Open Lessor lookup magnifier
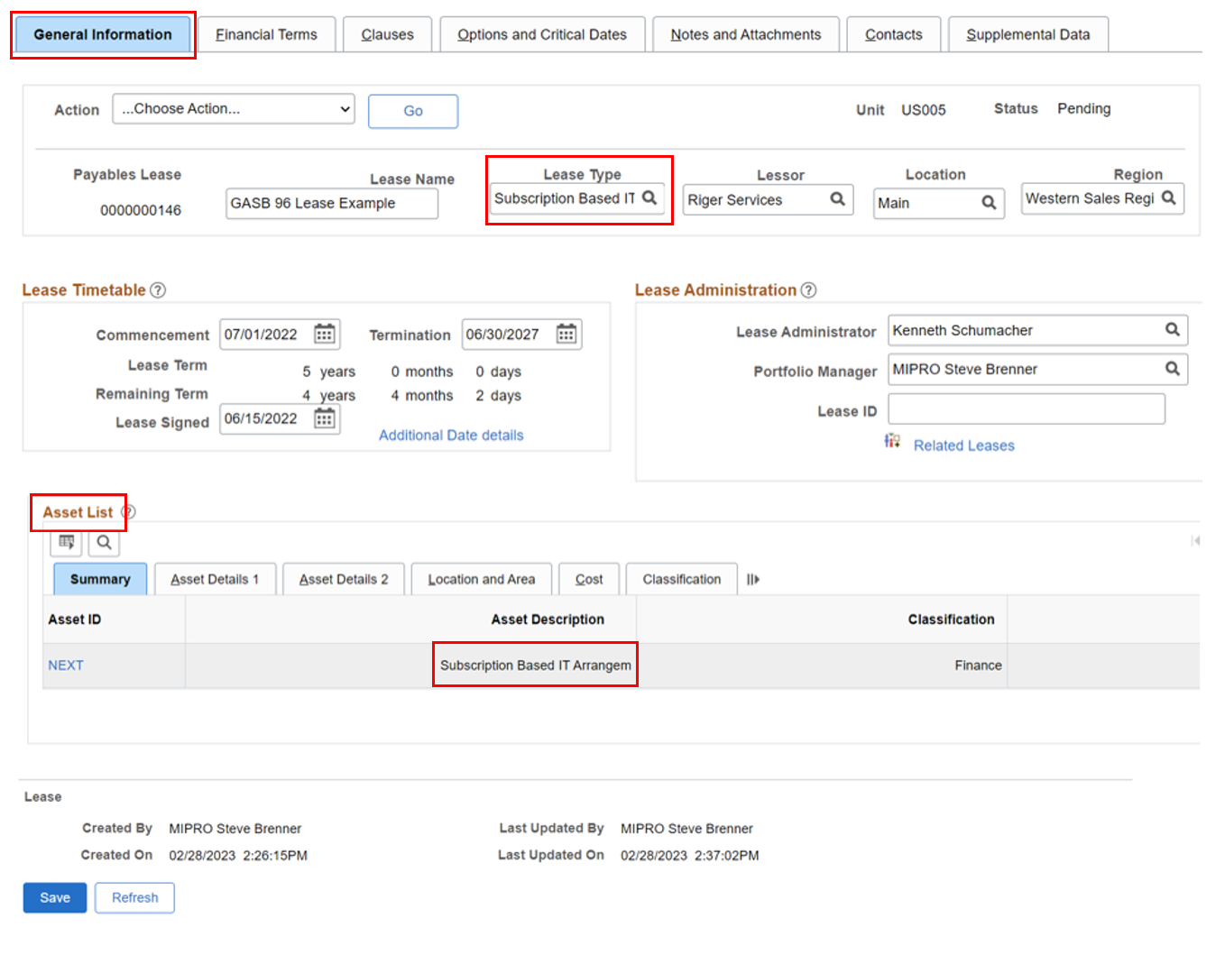 (838, 199)
